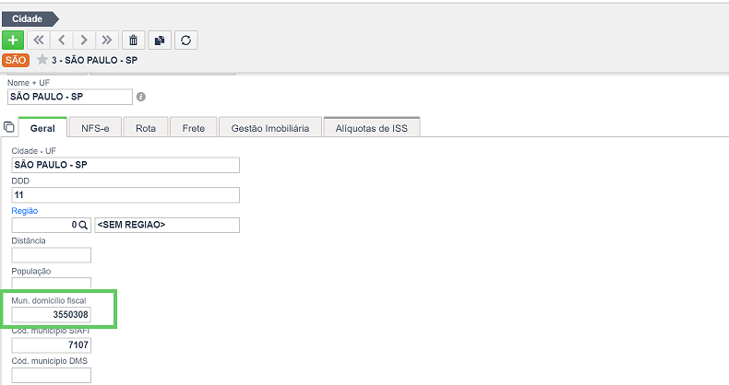Go to the first record
729x385 pixels.
pos(39,40)
